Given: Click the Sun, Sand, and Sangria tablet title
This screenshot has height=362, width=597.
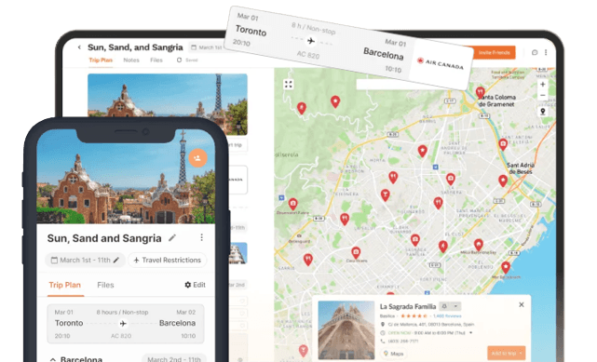Looking at the screenshot, I should tap(135, 47).
